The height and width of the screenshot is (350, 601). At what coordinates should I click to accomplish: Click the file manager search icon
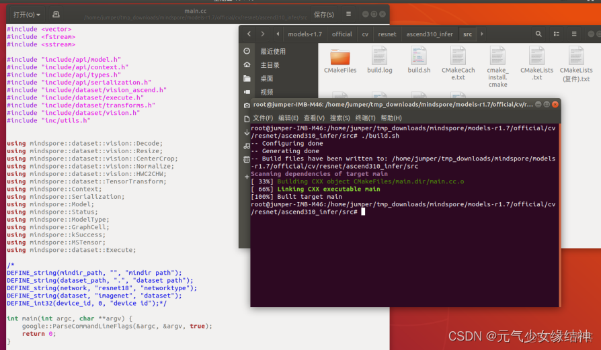coord(538,34)
